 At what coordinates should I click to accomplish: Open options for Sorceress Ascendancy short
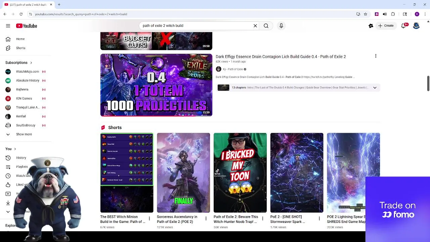pyautogui.click(x=206, y=219)
